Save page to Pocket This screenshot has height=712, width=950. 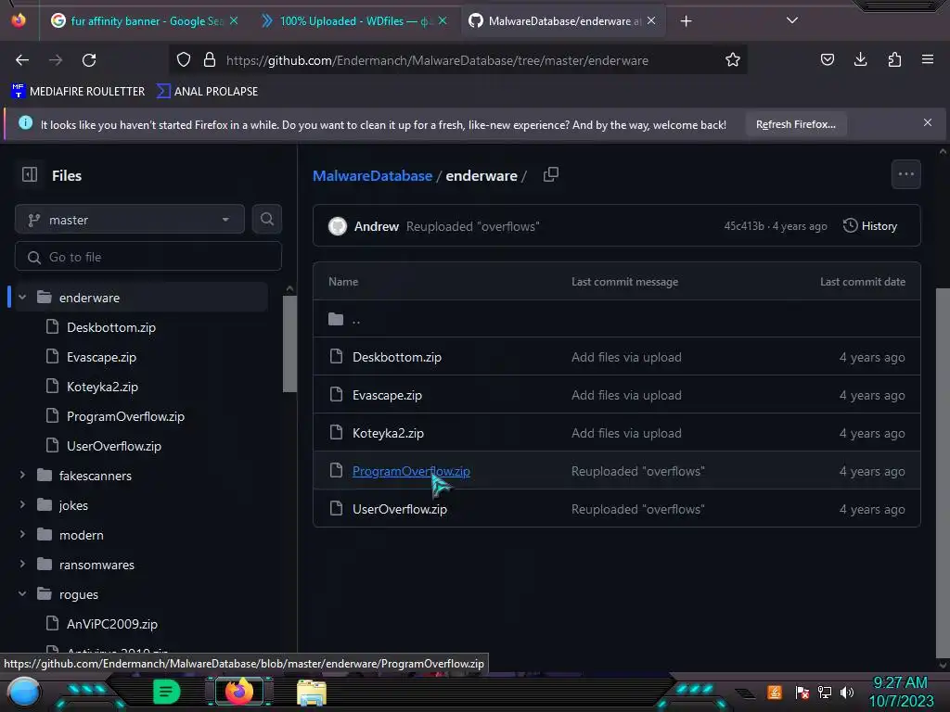tap(827, 59)
